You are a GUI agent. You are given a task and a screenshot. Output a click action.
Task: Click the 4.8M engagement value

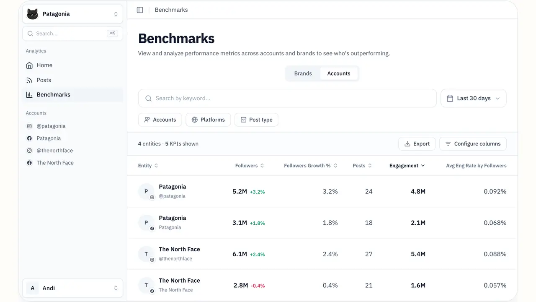tap(418, 191)
